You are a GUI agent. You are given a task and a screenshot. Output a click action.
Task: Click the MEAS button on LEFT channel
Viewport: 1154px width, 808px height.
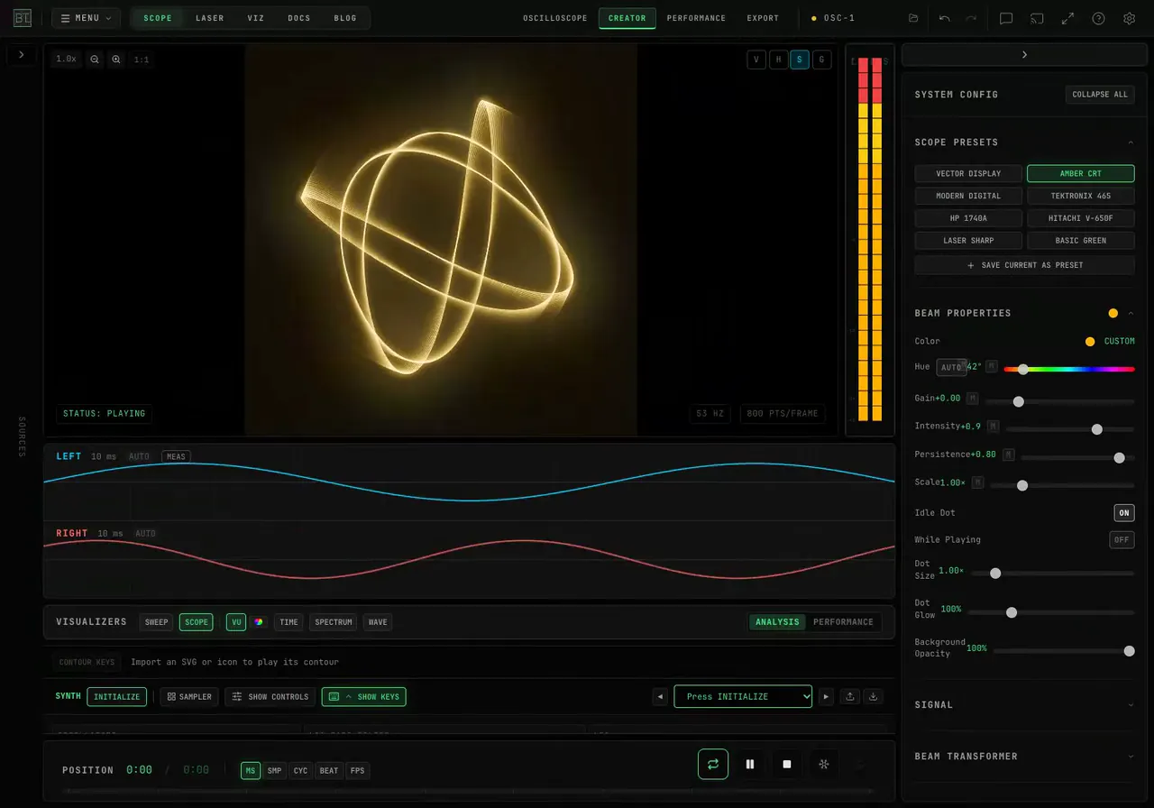tap(176, 456)
